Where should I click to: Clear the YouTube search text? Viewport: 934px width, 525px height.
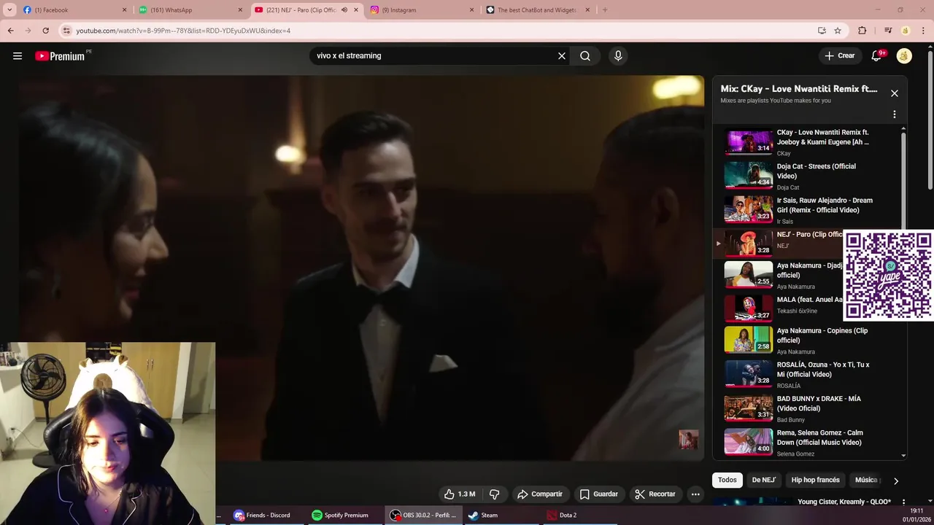562,56
